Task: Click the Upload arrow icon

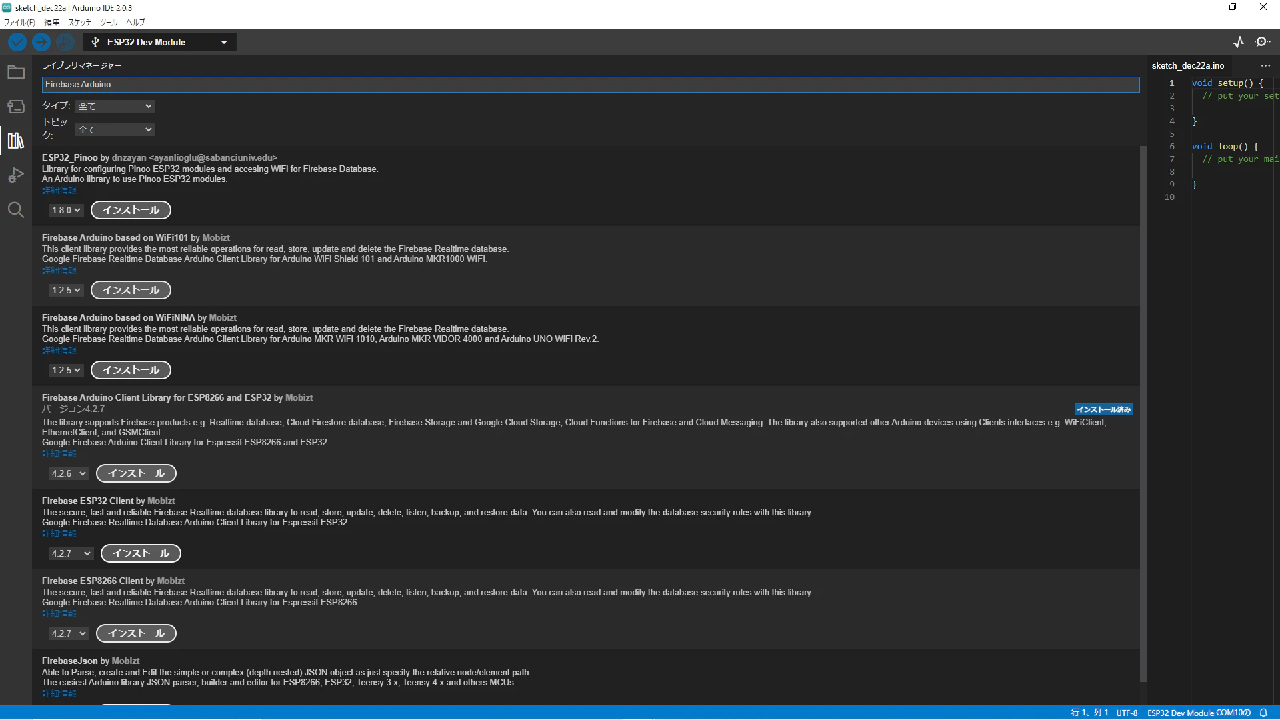Action: pyautogui.click(x=41, y=42)
